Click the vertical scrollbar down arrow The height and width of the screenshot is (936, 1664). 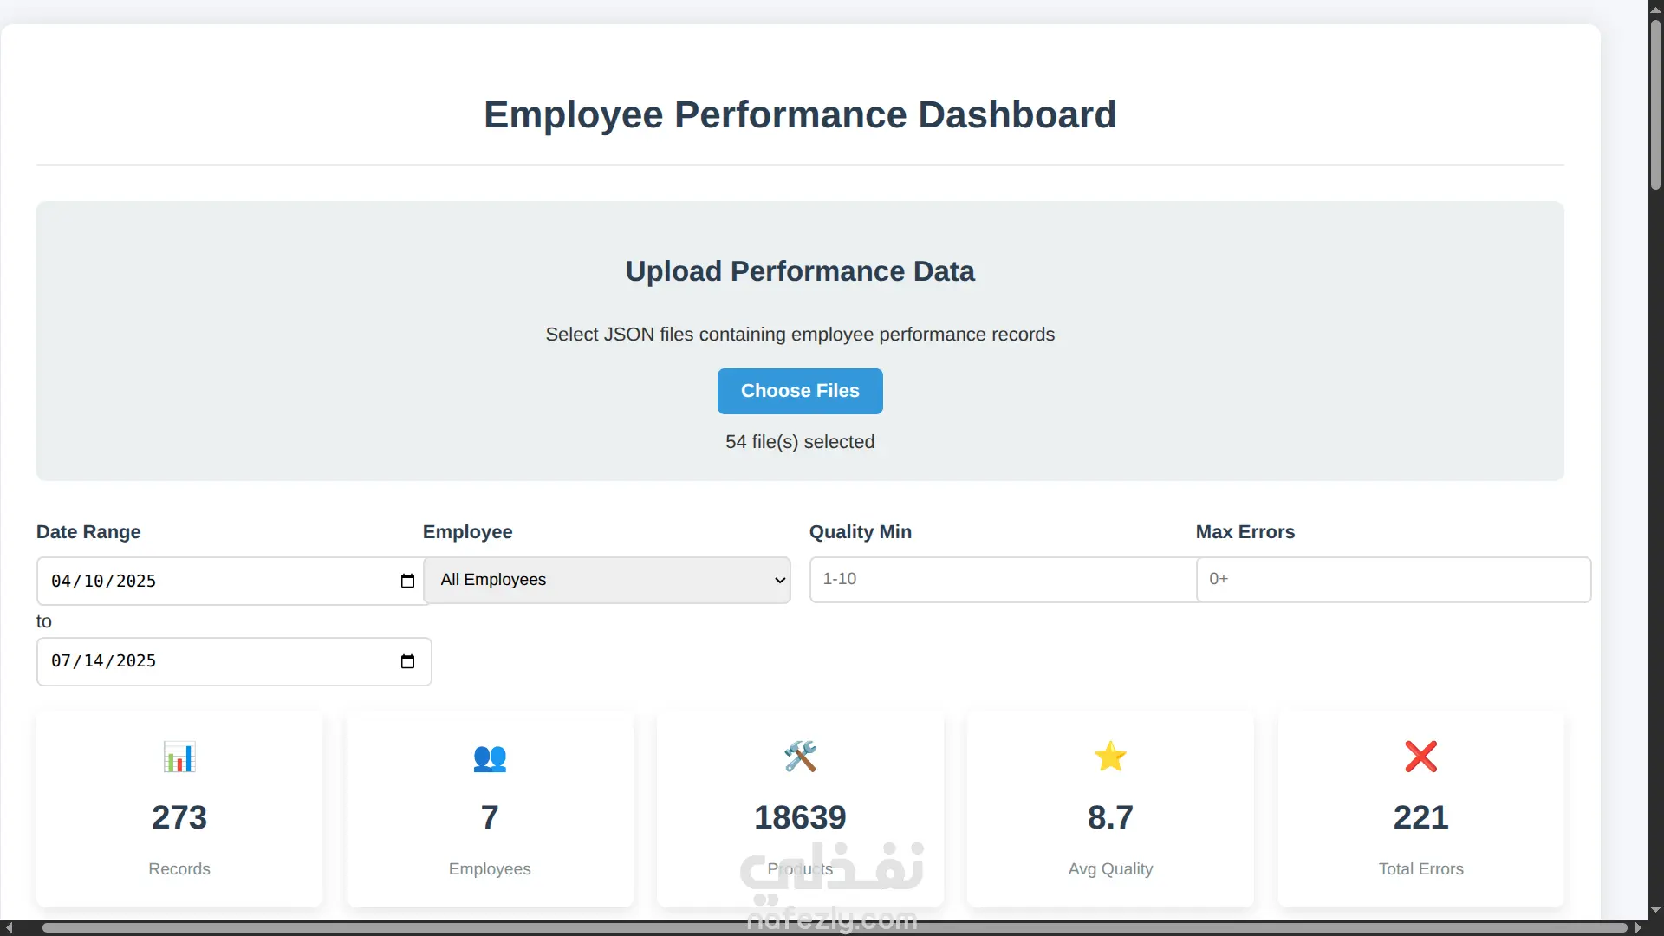pos(1655,909)
